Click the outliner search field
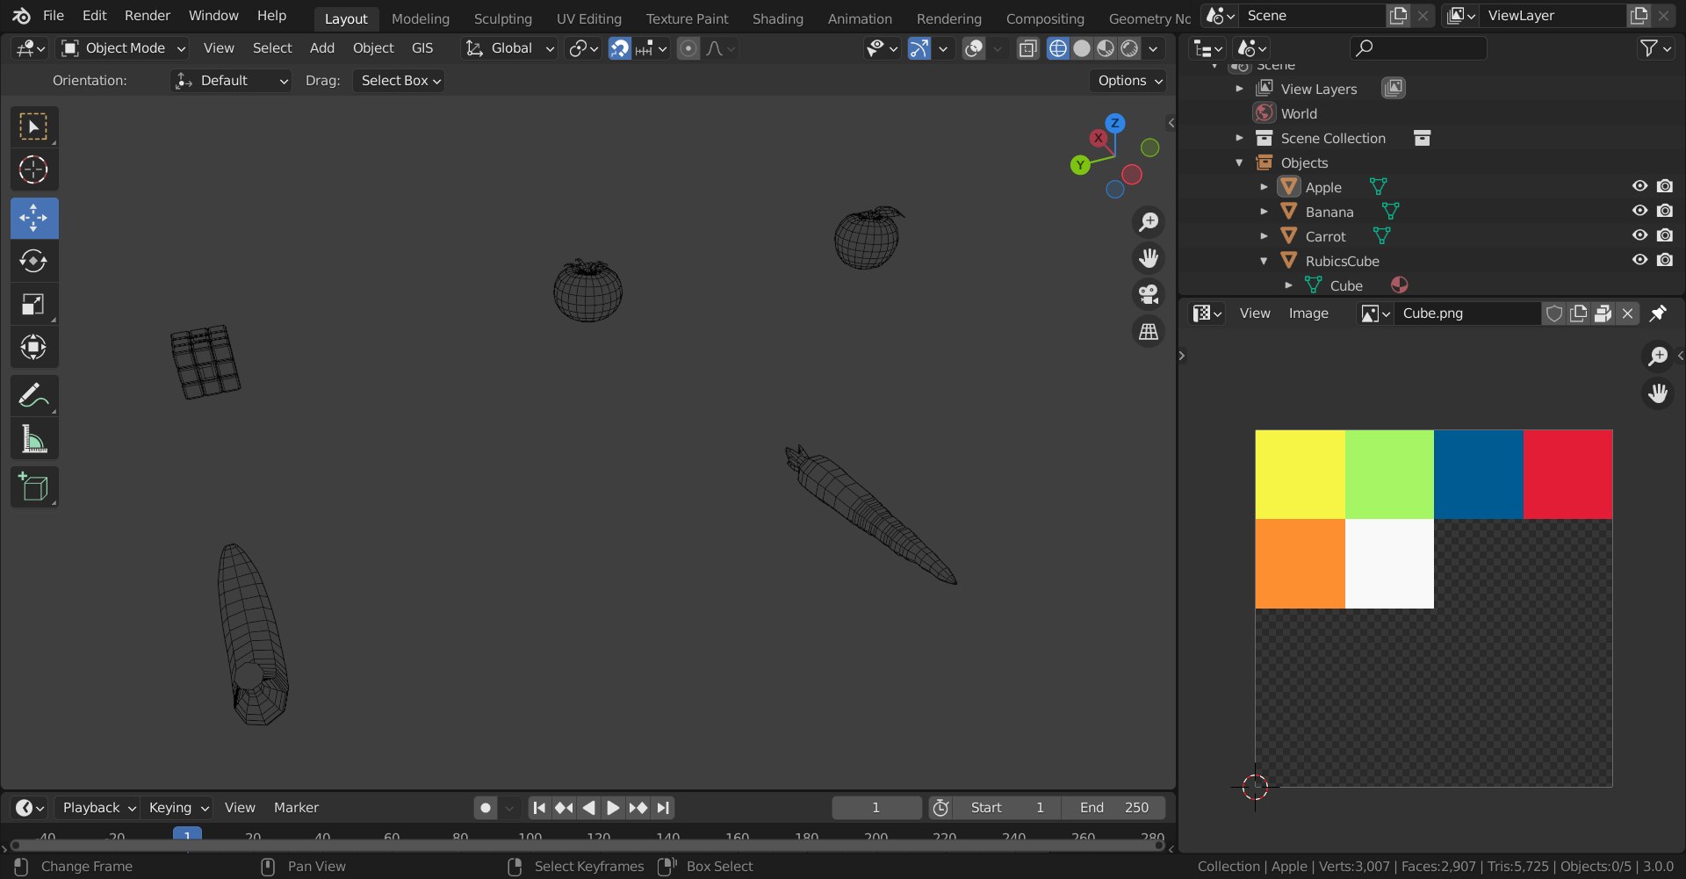Screen dimensions: 1686x879 pos(1418,48)
